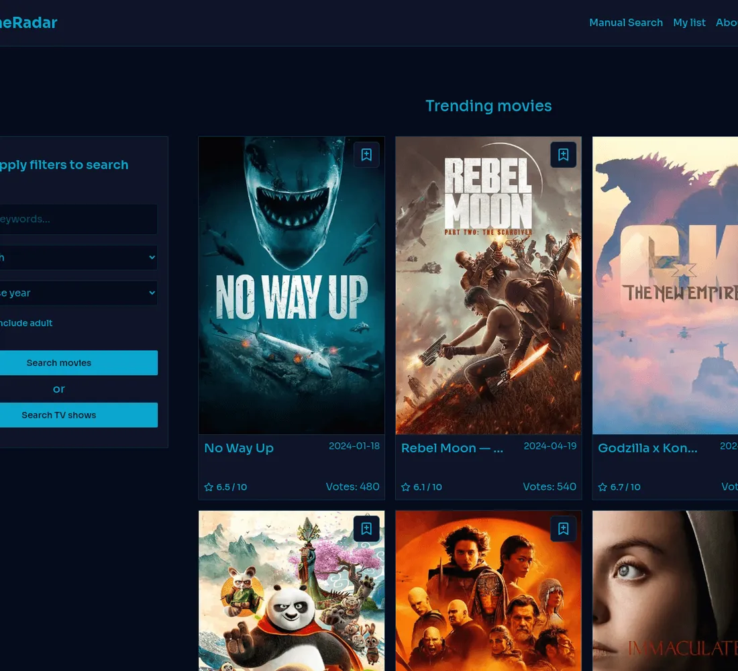Open the Godzilla x Kong poster
The image size is (738, 671).
pyautogui.click(x=665, y=285)
